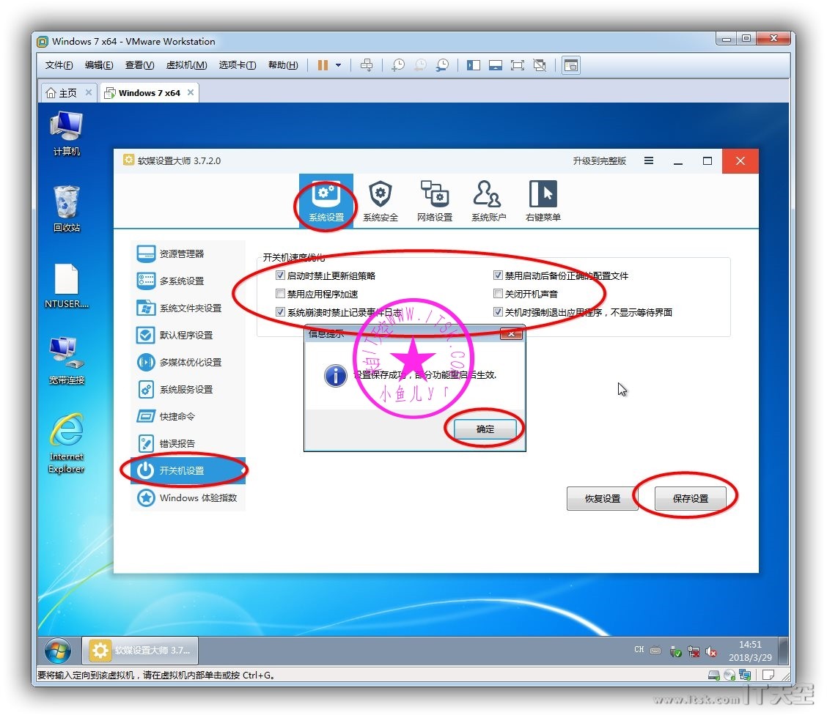This screenshot has width=827, height=718.
Task: Click the 升级到完整版 link
Action: coord(599,161)
